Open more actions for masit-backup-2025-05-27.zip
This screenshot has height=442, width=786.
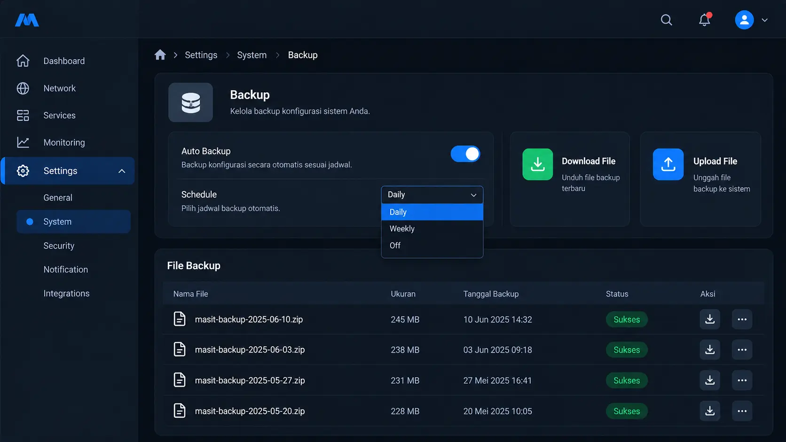pyautogui.click(x=742, y=380)
